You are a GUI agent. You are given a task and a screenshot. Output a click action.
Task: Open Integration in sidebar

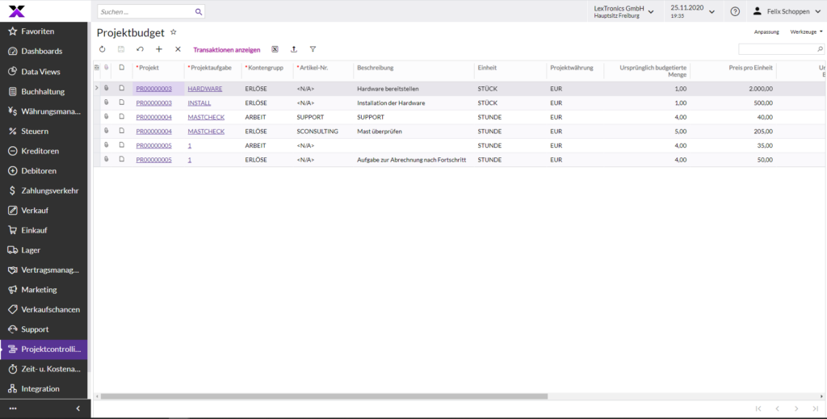click(x=44, y=388)
